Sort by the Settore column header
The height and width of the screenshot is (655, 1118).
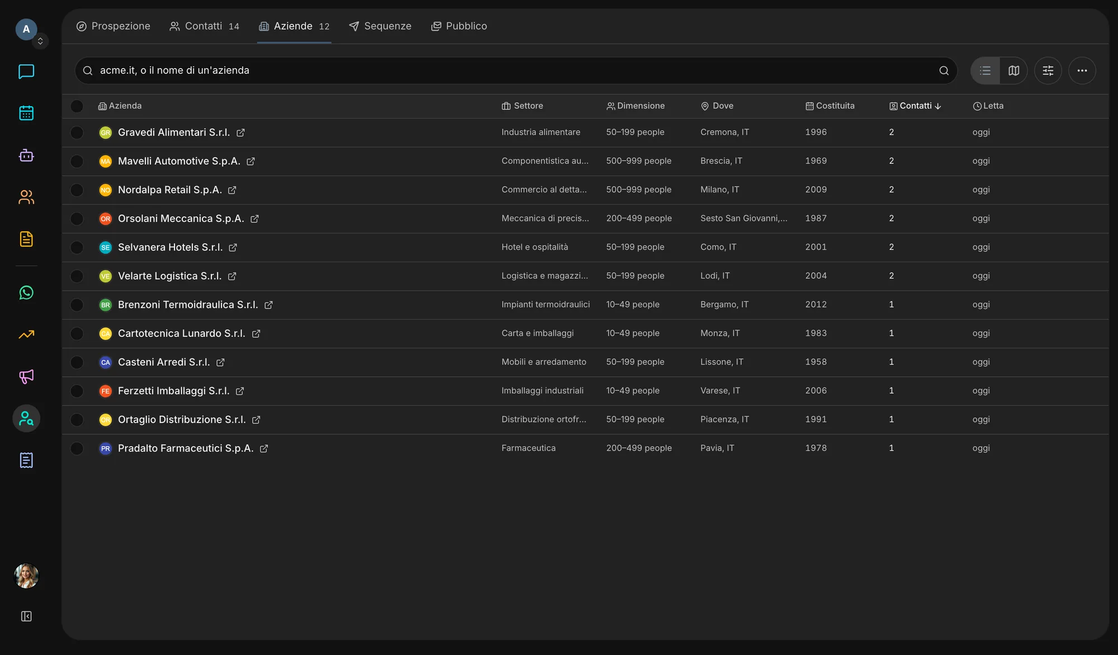tap(522, 106)
